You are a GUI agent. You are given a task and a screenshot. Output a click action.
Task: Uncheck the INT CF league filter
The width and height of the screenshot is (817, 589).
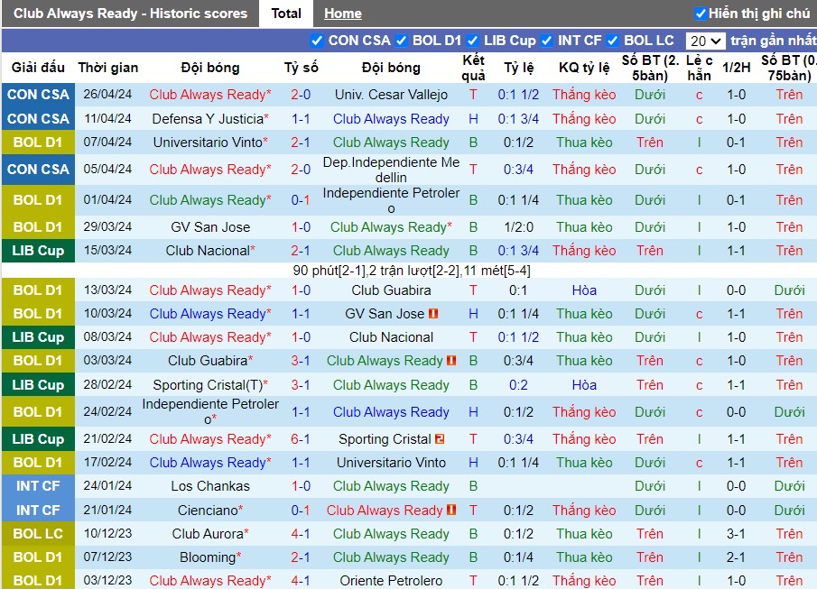pos(546,41)
